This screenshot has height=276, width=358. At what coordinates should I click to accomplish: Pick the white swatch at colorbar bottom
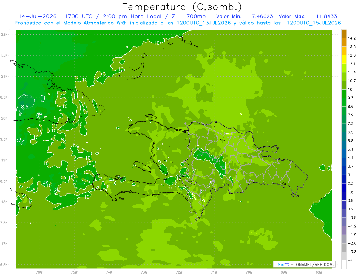coord(344,265)
